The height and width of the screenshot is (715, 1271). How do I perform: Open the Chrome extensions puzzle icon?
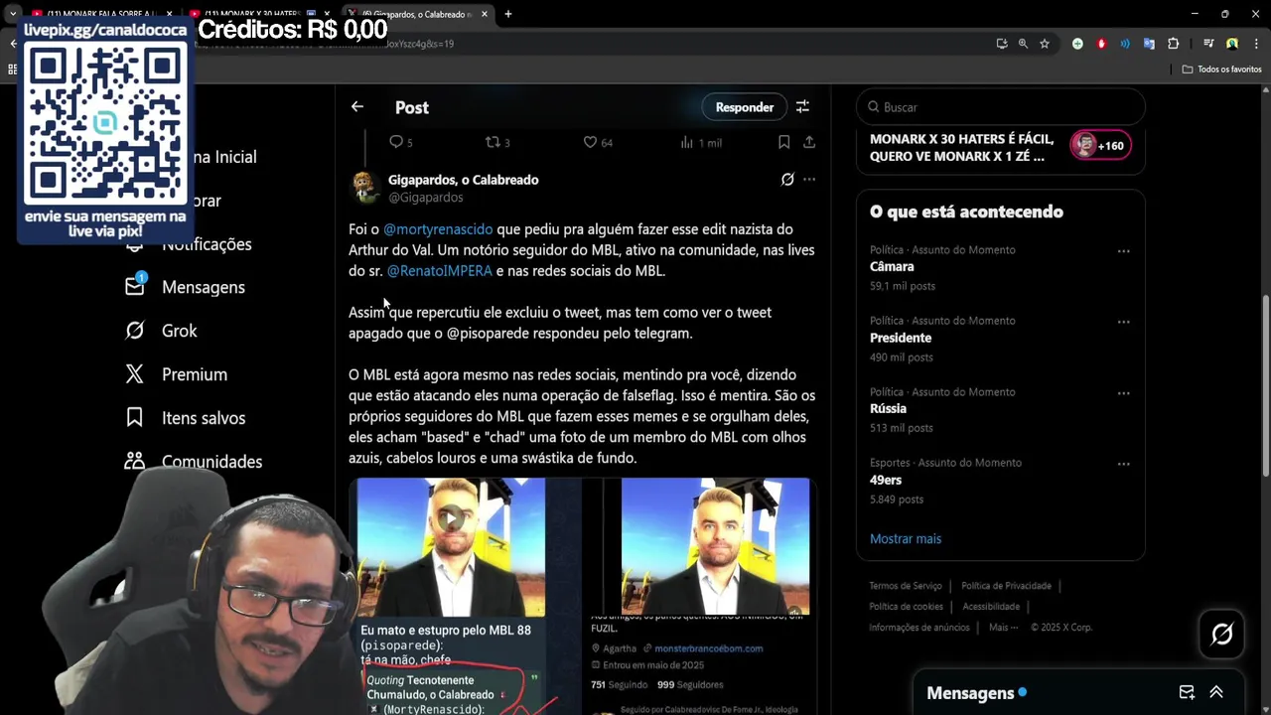tap(1173, 44)
